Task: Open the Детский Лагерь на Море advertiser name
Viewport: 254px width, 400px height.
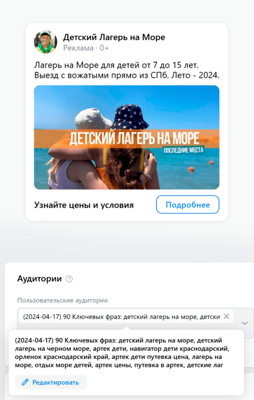Action: click(x=114, y=37)
